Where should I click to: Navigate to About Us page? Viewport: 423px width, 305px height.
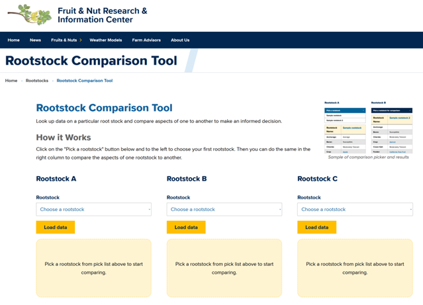180,40
